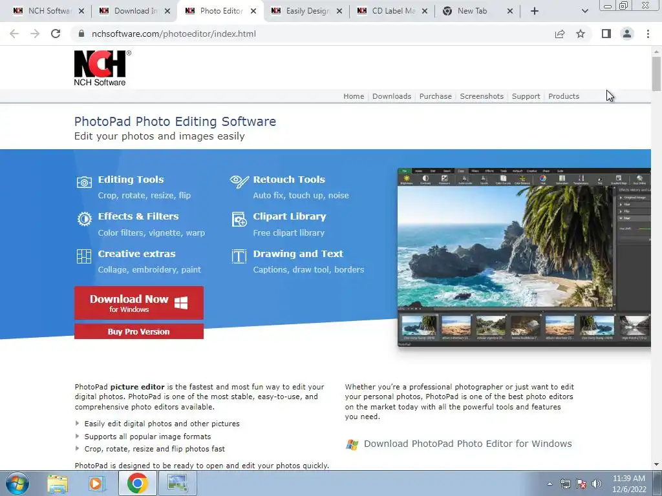Open the Support navigation link

coord(526,96)
